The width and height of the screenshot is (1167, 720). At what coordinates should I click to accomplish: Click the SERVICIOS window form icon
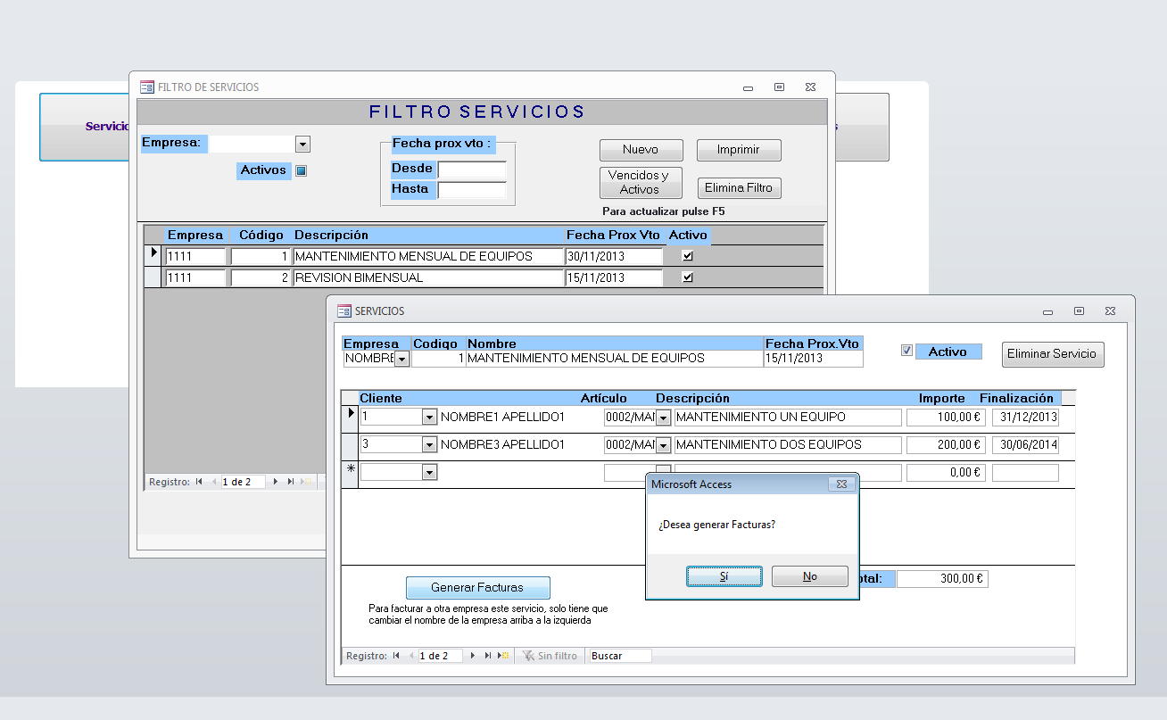point(343,310)
